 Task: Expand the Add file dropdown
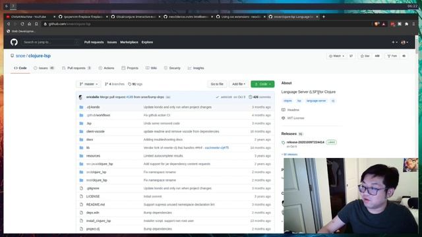pos(239,84)
